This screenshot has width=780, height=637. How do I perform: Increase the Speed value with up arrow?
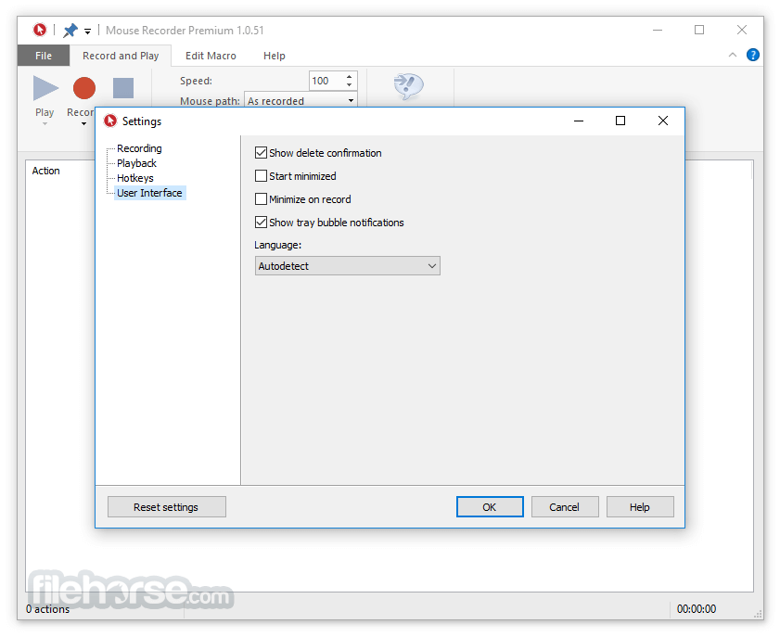pyautogui.click(x=350, y=77)
